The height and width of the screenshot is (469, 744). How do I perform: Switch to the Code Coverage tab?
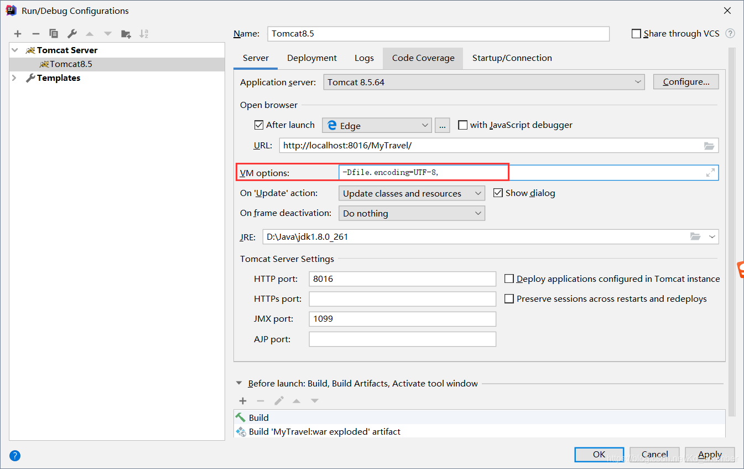pos(423,58)
